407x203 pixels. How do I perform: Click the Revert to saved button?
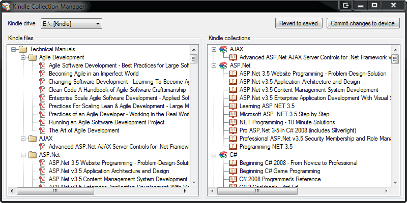click(299, 23)
